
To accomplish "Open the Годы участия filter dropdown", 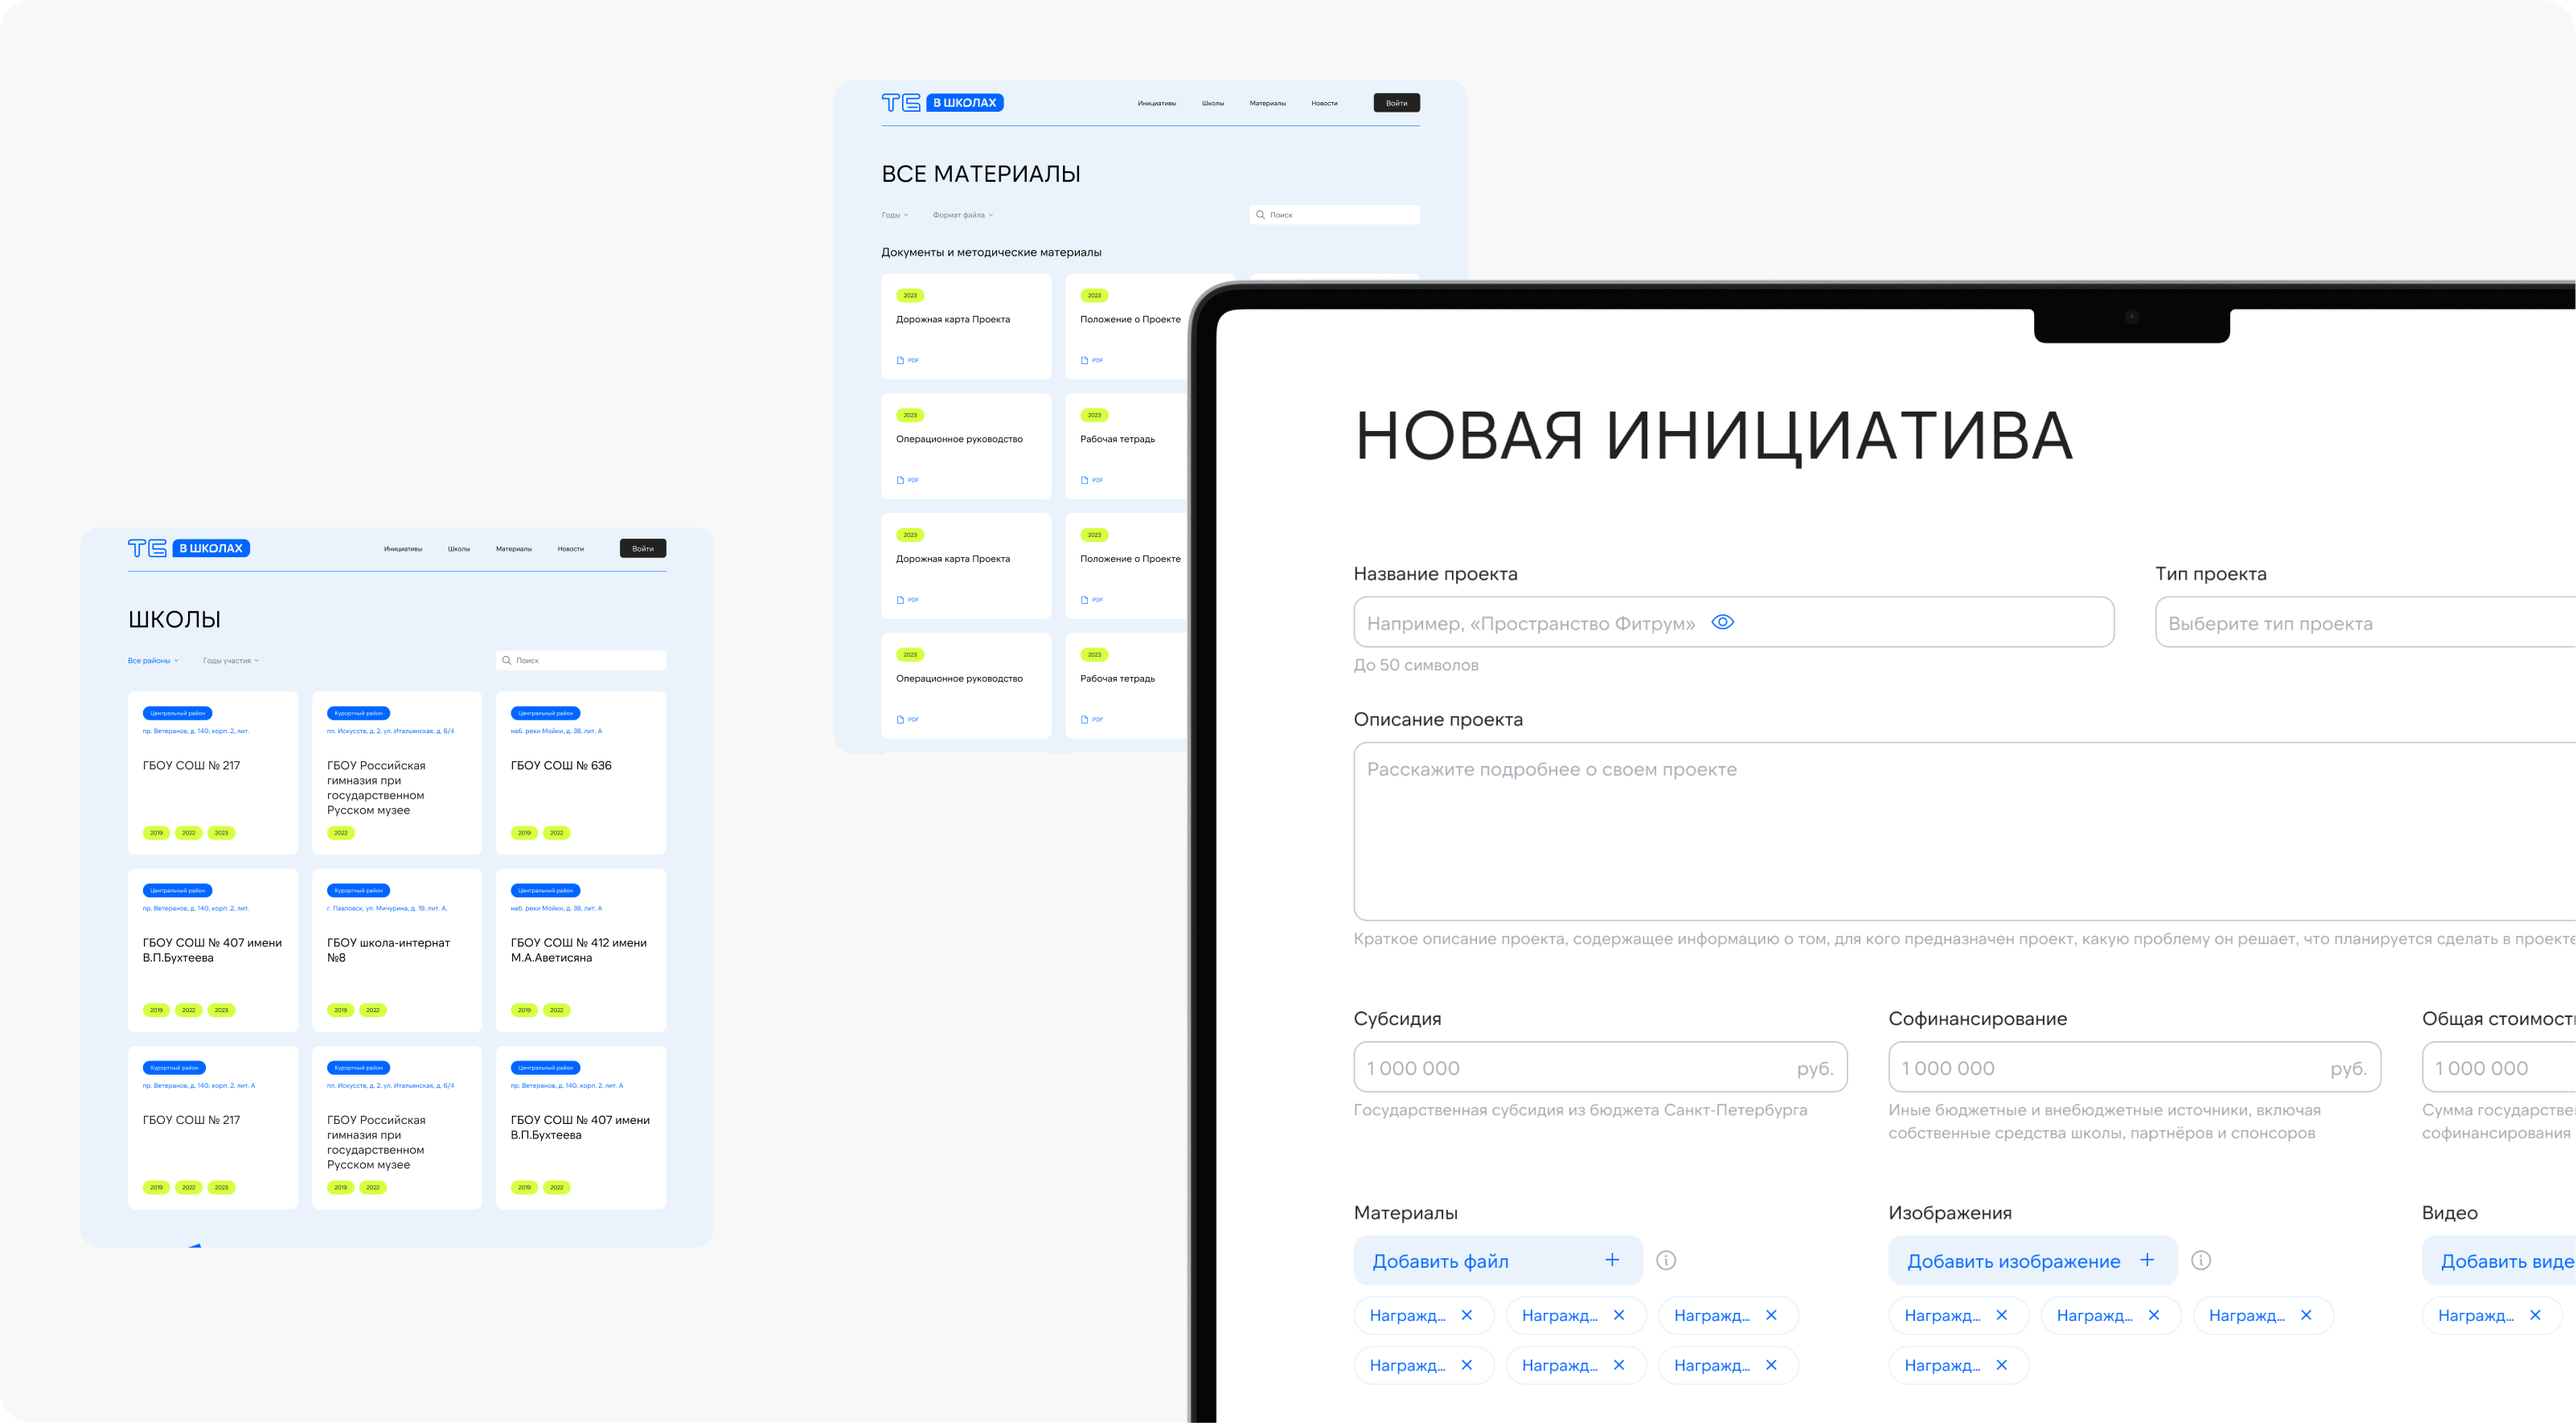I will click(231, 661).
